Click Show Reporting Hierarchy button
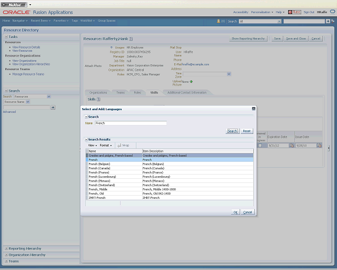337x270 pixels. pyautogui.click(x=248, y=38)
